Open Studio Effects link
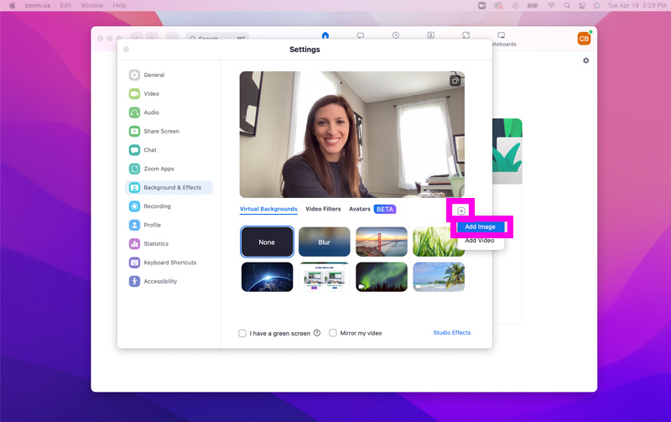Screen dimensions: 671x422 [452, 332]
